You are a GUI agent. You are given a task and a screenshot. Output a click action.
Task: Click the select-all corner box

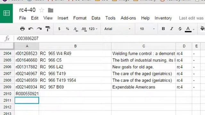coord(7,46)
